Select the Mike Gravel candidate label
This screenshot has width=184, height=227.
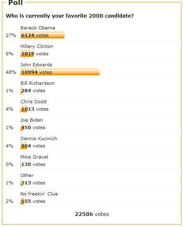click(x=34, y=157)
